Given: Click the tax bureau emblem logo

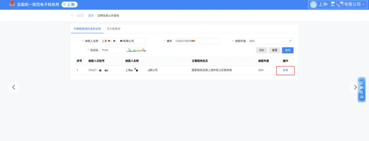Looking at the screenshot, I should click(12, 4).
